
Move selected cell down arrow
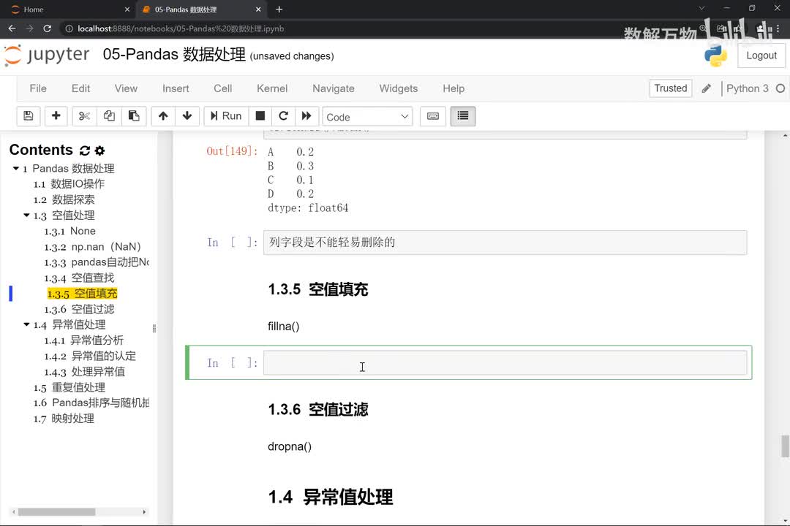[187, 116]
